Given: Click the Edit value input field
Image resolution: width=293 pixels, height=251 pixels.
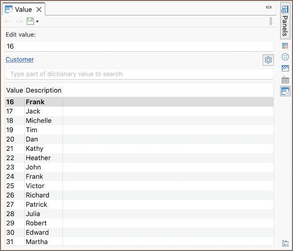Looking at the screenshot, I should pos(139,46).
